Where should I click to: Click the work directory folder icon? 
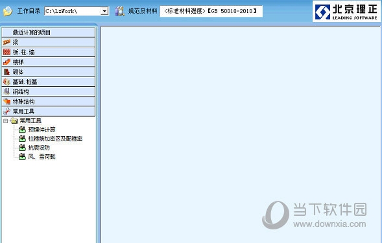(8, 11)
